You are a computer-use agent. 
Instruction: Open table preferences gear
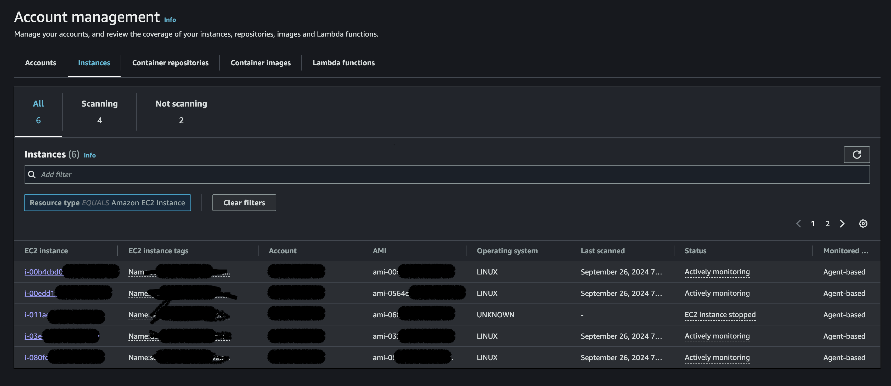[863, 223]
